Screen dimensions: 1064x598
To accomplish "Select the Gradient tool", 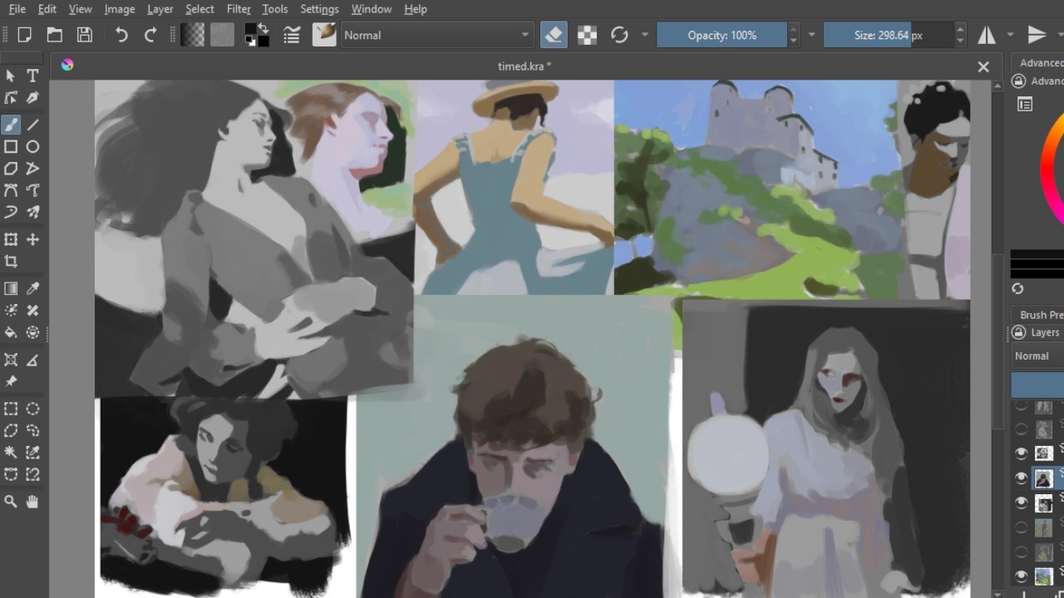I will [11, 288].
